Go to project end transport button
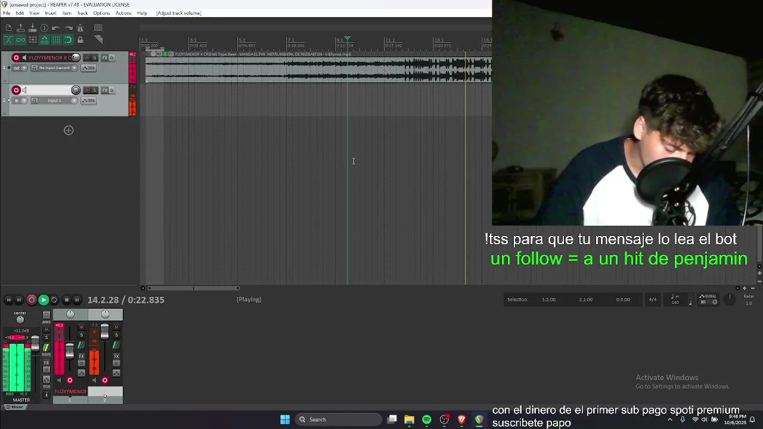The image size is (763, 429). tap(20, 300)
